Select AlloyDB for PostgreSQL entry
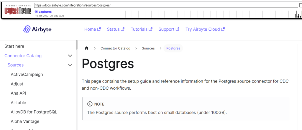302x130 pixels. pyautogui.click(x=34, y=112)
